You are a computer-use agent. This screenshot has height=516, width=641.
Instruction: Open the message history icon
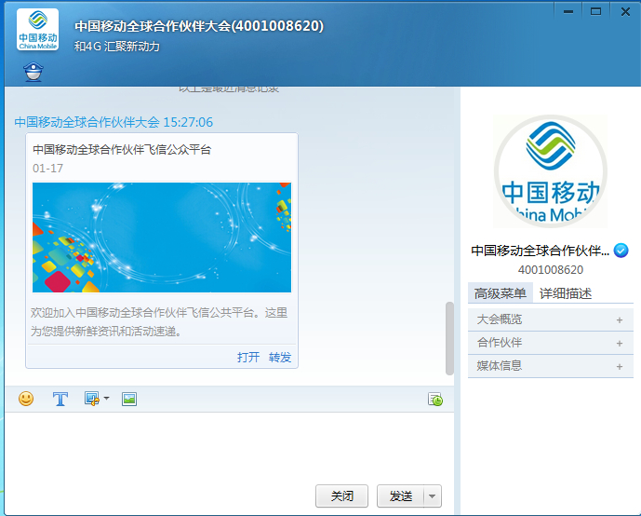[x=435, y=399]
